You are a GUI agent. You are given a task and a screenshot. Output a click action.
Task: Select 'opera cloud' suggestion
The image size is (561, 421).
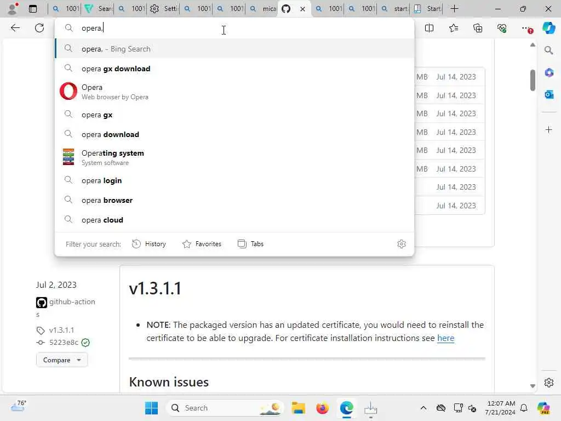[234, 220]
